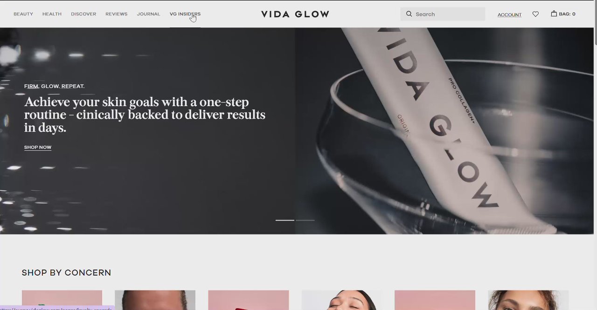597x310 pixels.
Task: Click the Pro Collagen hero banner image
Action: [444, 131]
